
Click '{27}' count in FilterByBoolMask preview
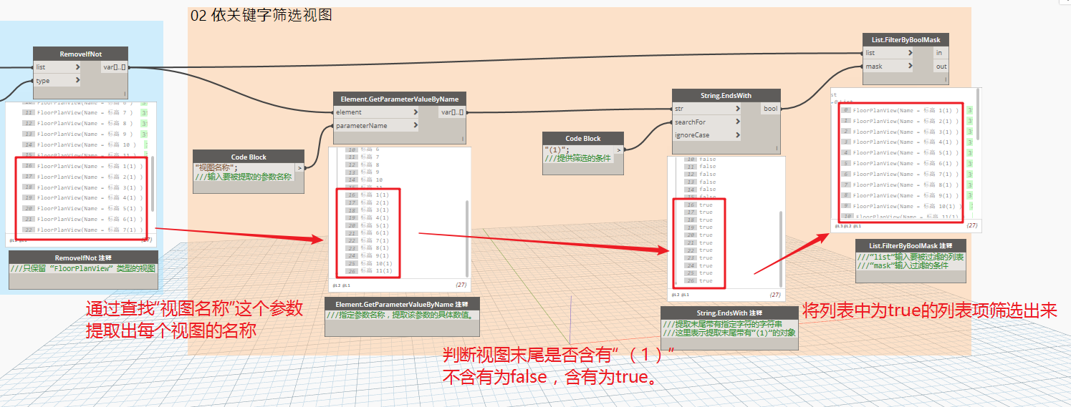click(x=972, y=225)
